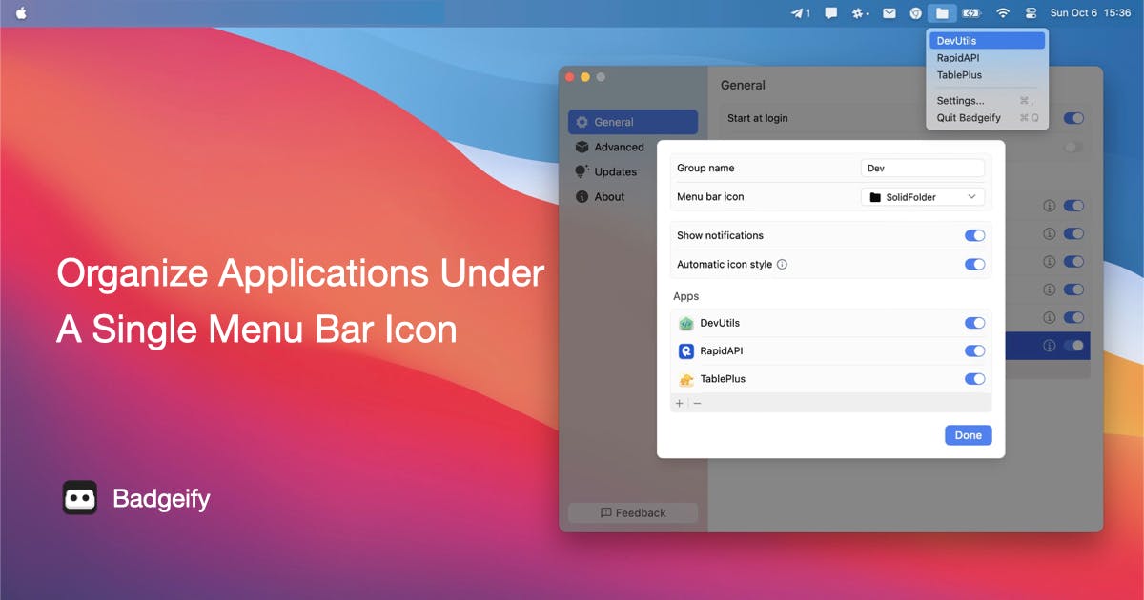Choose Quit Badgeify menu item
This screenshot has width=1144, height=600.
pyautogui.click(x=988, y=118)
